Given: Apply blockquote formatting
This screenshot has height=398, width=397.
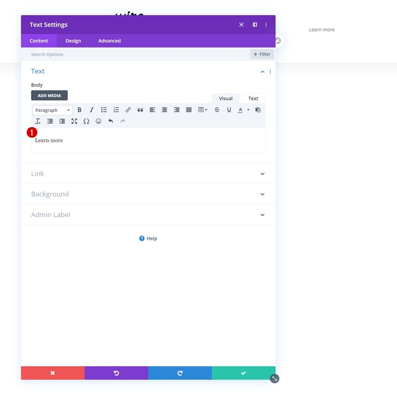Looking at the screenshot, I should click(140, 110).
